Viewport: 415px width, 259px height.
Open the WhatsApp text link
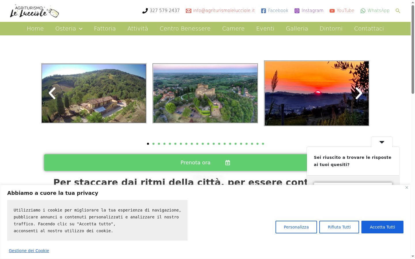[378, 11]
